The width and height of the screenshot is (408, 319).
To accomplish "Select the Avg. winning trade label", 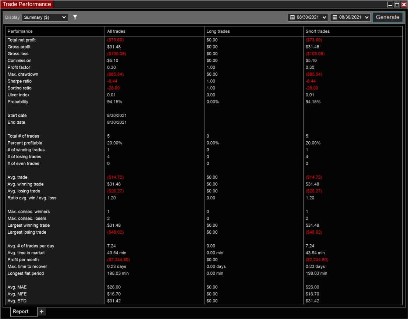I will tap(25, 184).
